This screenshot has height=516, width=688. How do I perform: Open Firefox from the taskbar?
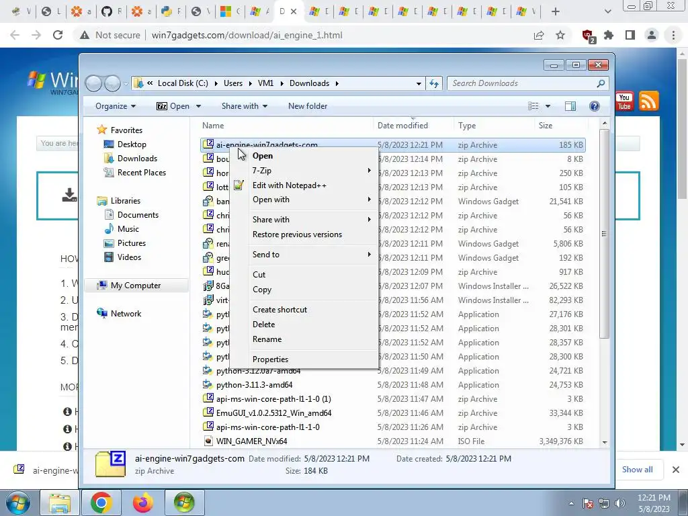(143, 503)
